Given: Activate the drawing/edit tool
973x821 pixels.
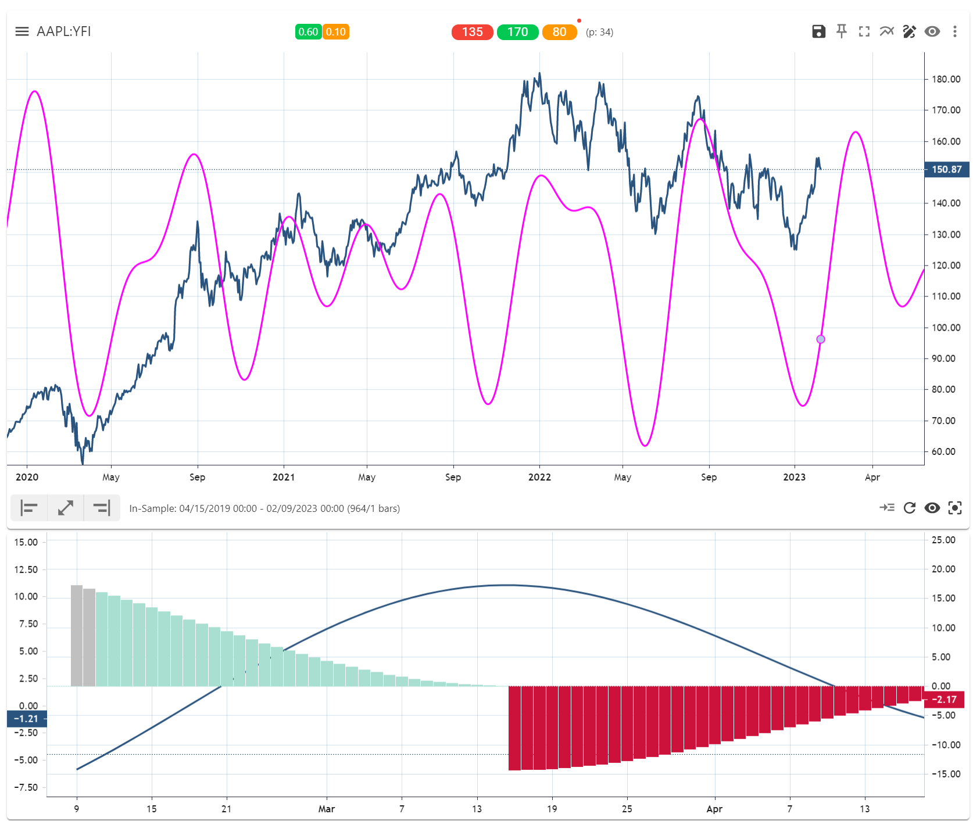Looking at the screenshot, I should point(910,32).
